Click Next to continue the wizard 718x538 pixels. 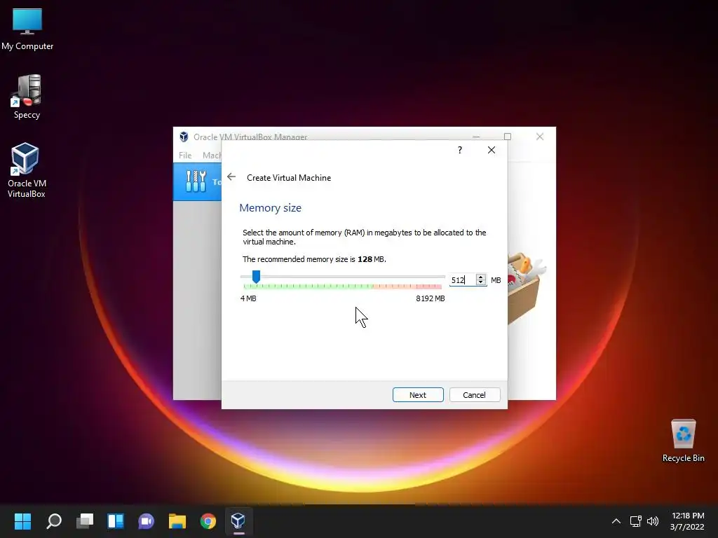coord(418,395)
